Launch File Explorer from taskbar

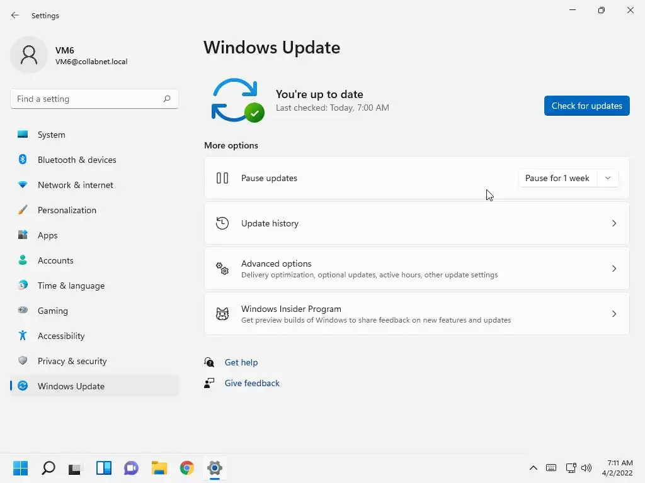[x=159, y=468]
